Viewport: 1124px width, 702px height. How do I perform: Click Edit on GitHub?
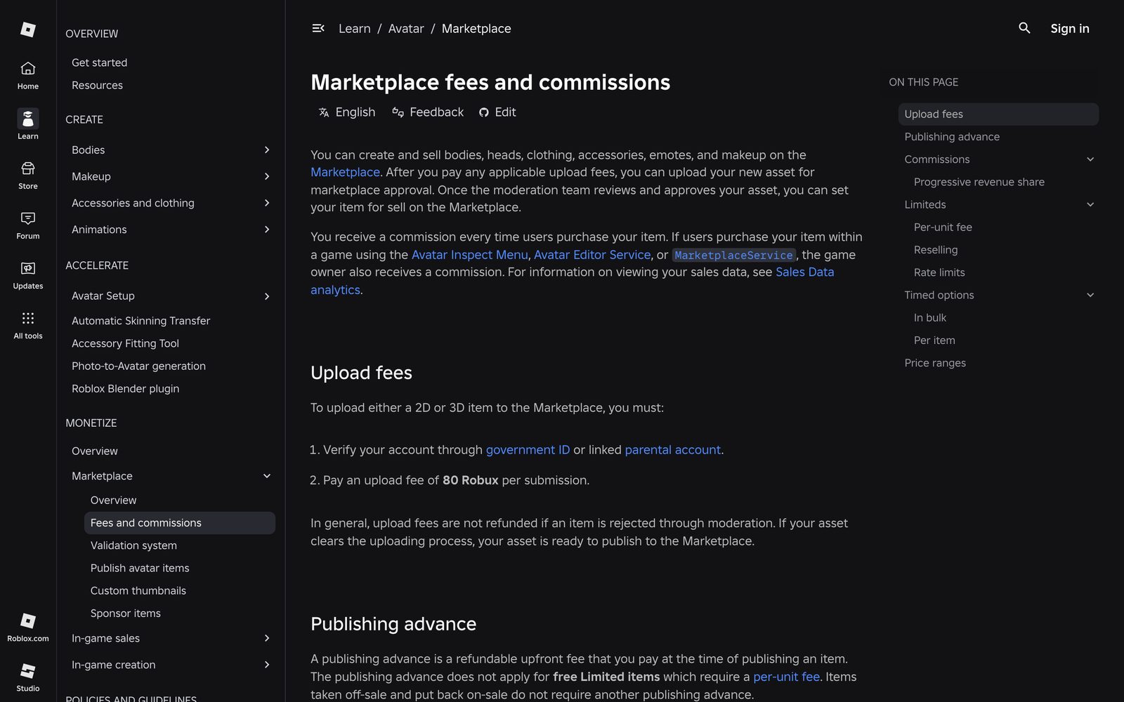click(x=497, y=112)
